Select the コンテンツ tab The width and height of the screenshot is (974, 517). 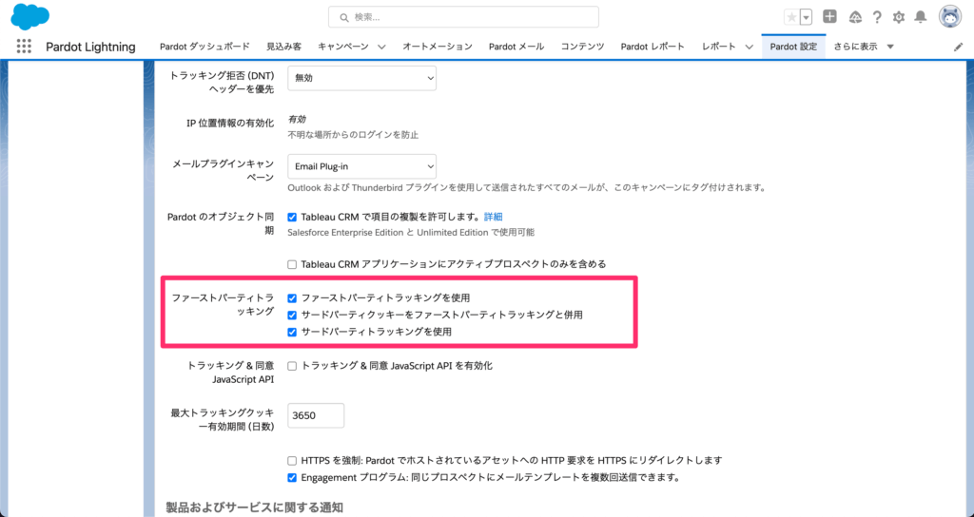click(x=583, y=47)
